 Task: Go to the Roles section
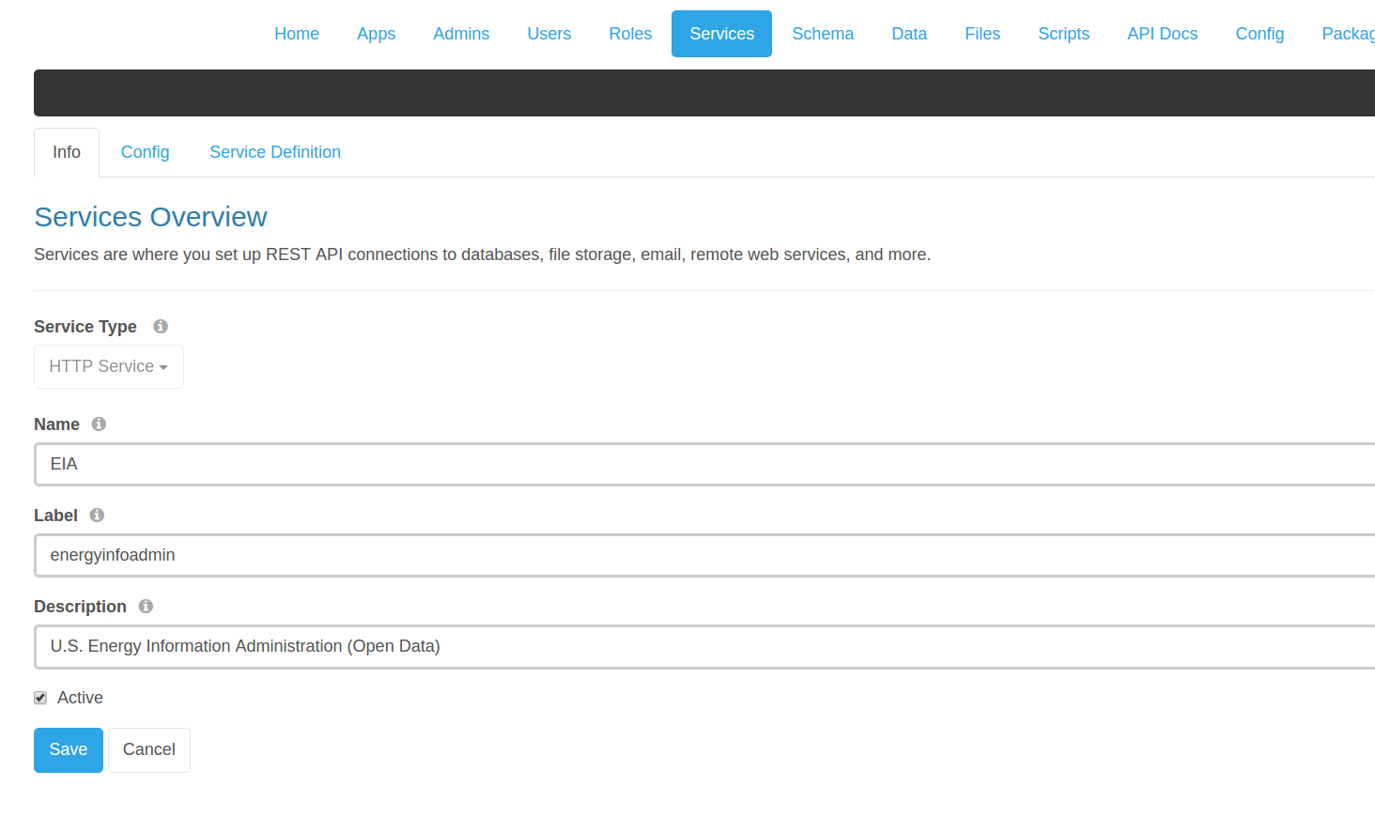click(629, 33)
